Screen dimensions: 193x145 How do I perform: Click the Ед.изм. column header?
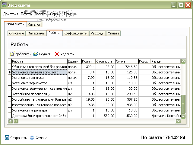tap(74, 61)
